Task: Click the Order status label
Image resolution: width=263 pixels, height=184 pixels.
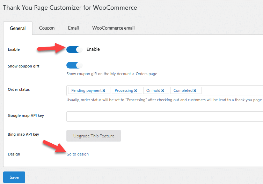Action: [19, 89]
